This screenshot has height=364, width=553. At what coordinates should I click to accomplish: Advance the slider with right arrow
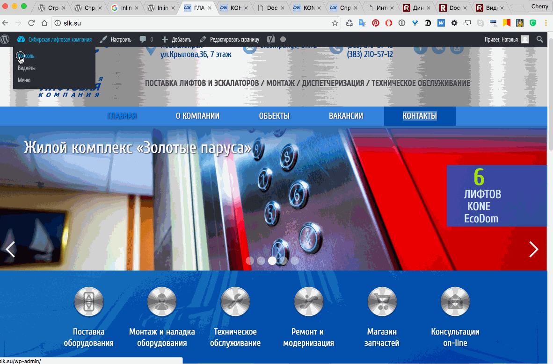coord(534,250)
